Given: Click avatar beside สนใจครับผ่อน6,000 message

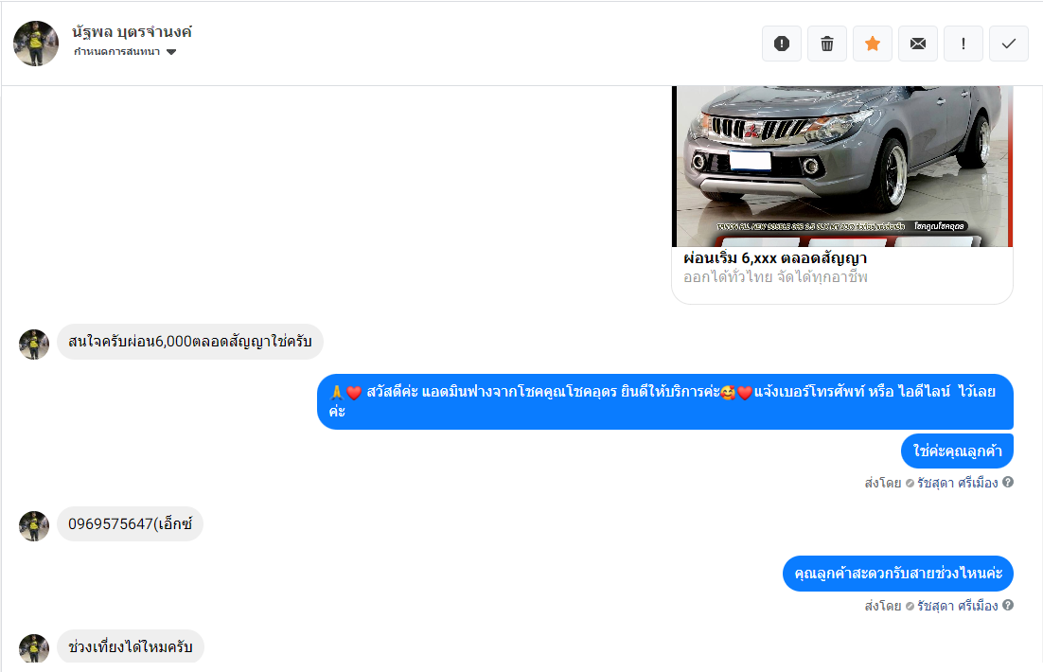Looking at the screenshot, I should 34,345.
